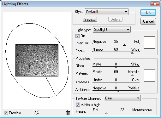The width and height of the screenshot is (161, 118).
Task: Click the new light bulb icon
Action: [x=37, y=113]
